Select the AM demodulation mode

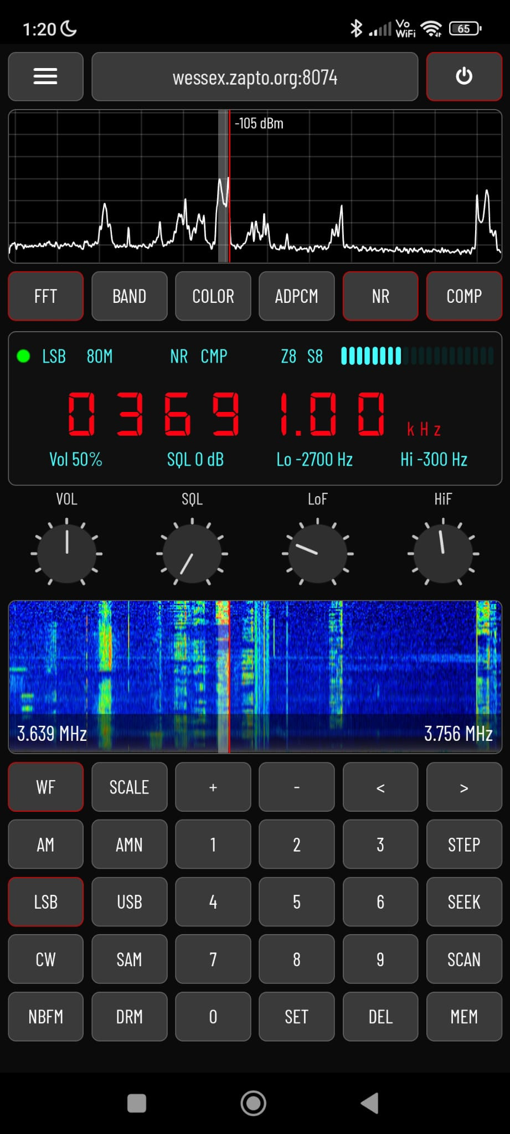(x=45, y=844)
